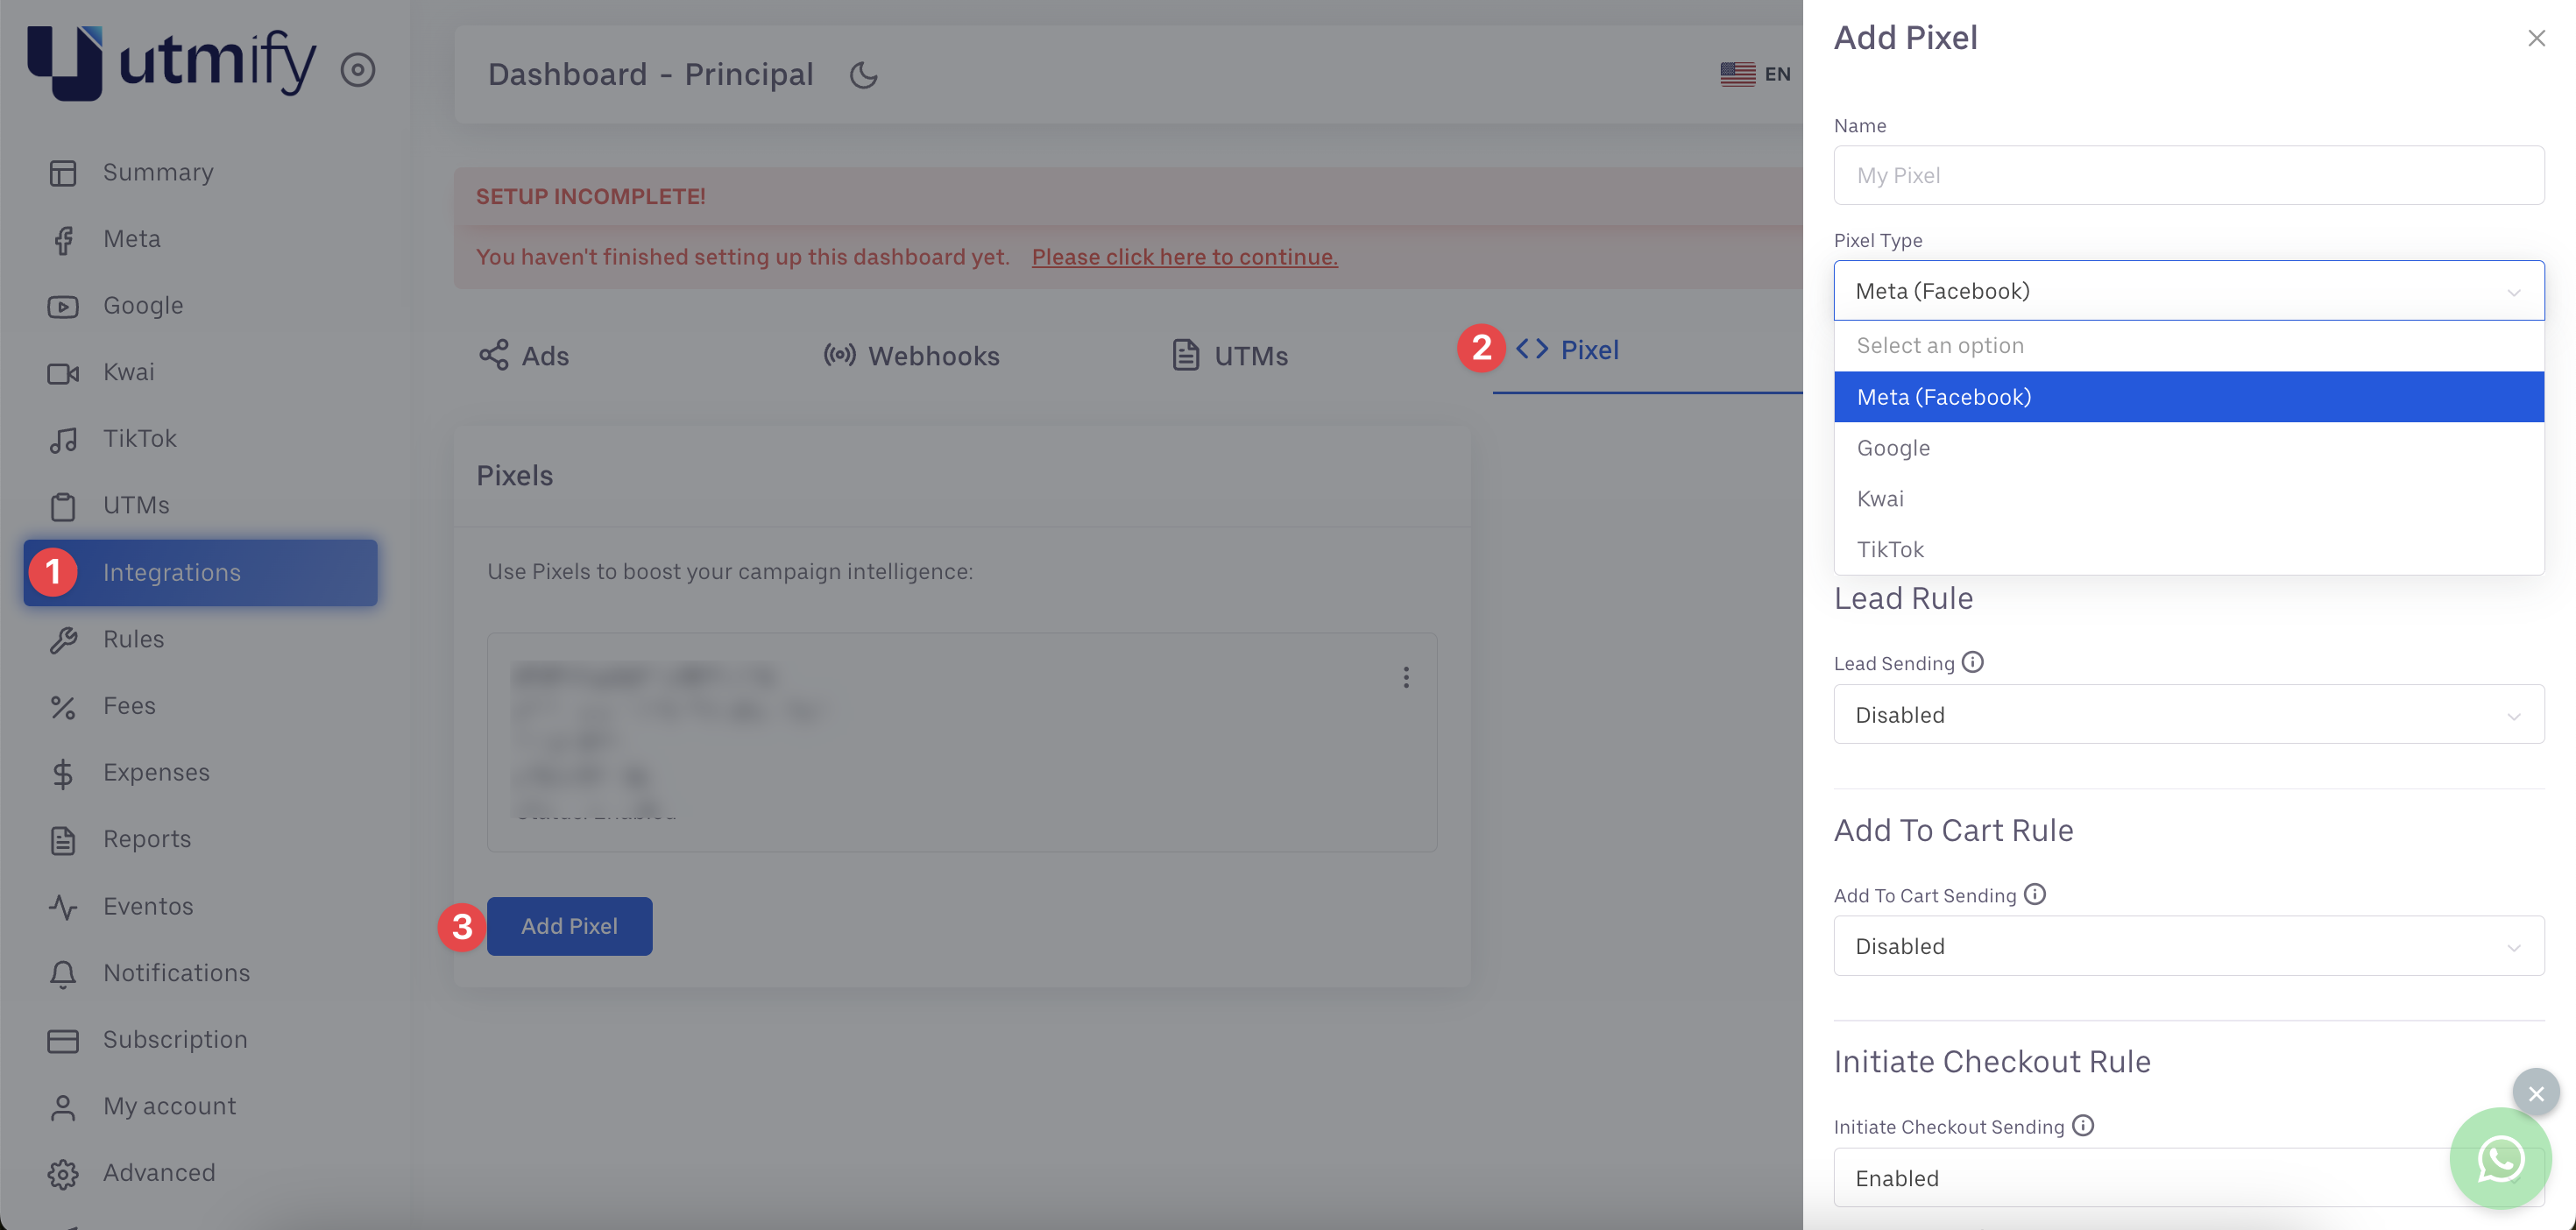Viewport: 2576px width, 1230px height.
Task: Click the utmify logo
Action: (x=171, y=63)
